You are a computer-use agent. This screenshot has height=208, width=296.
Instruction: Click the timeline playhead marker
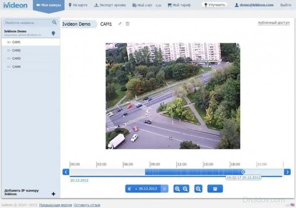(243, 172)
